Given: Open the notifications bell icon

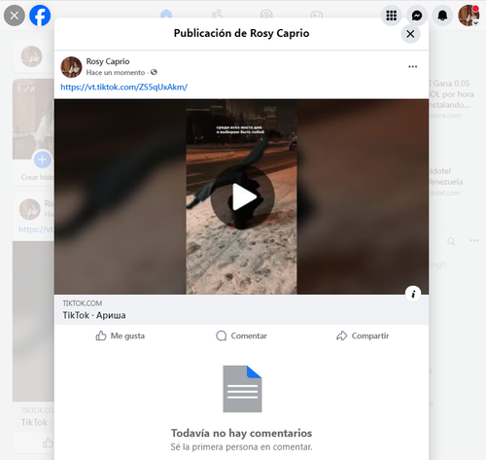Looking at the screenshot, I should click(x=442, y=16).
